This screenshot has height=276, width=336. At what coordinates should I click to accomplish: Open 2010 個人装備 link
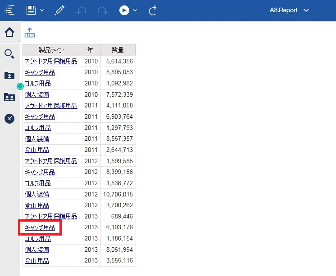(37, 94)
